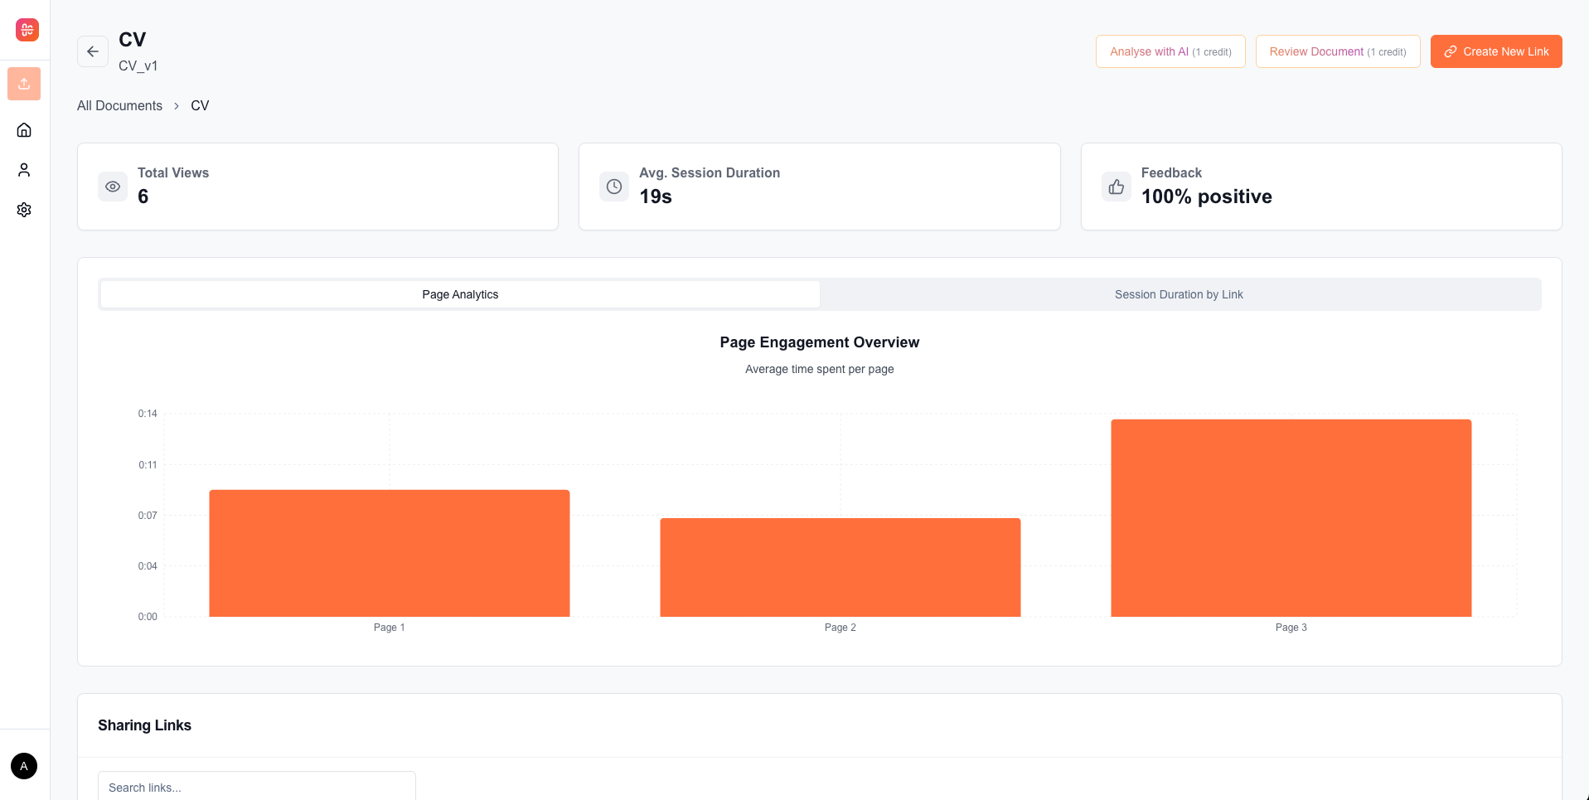Open the profile icon in the sidebar
This screenshot has height=800, width=1589.
click(x=24, y=170)
